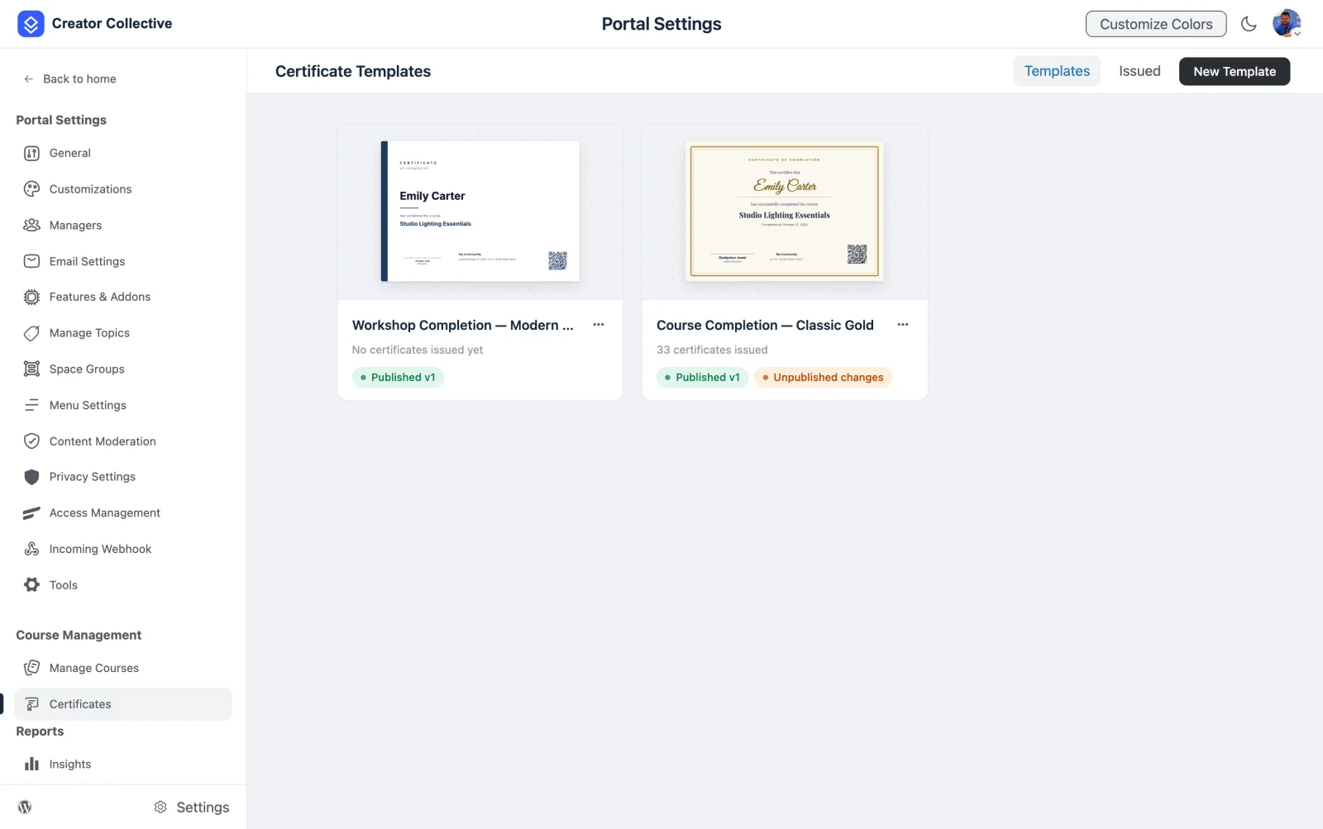Click the Incoming Webhook label
This screenshot has height=829, width=1323.
101,549
